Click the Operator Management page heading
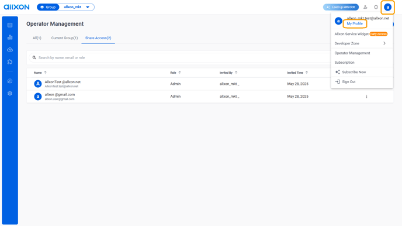402x226 pixels. coord(55,24)
